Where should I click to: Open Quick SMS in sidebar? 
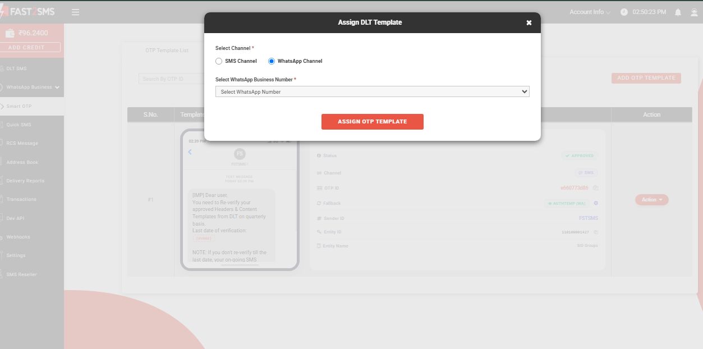32,125
